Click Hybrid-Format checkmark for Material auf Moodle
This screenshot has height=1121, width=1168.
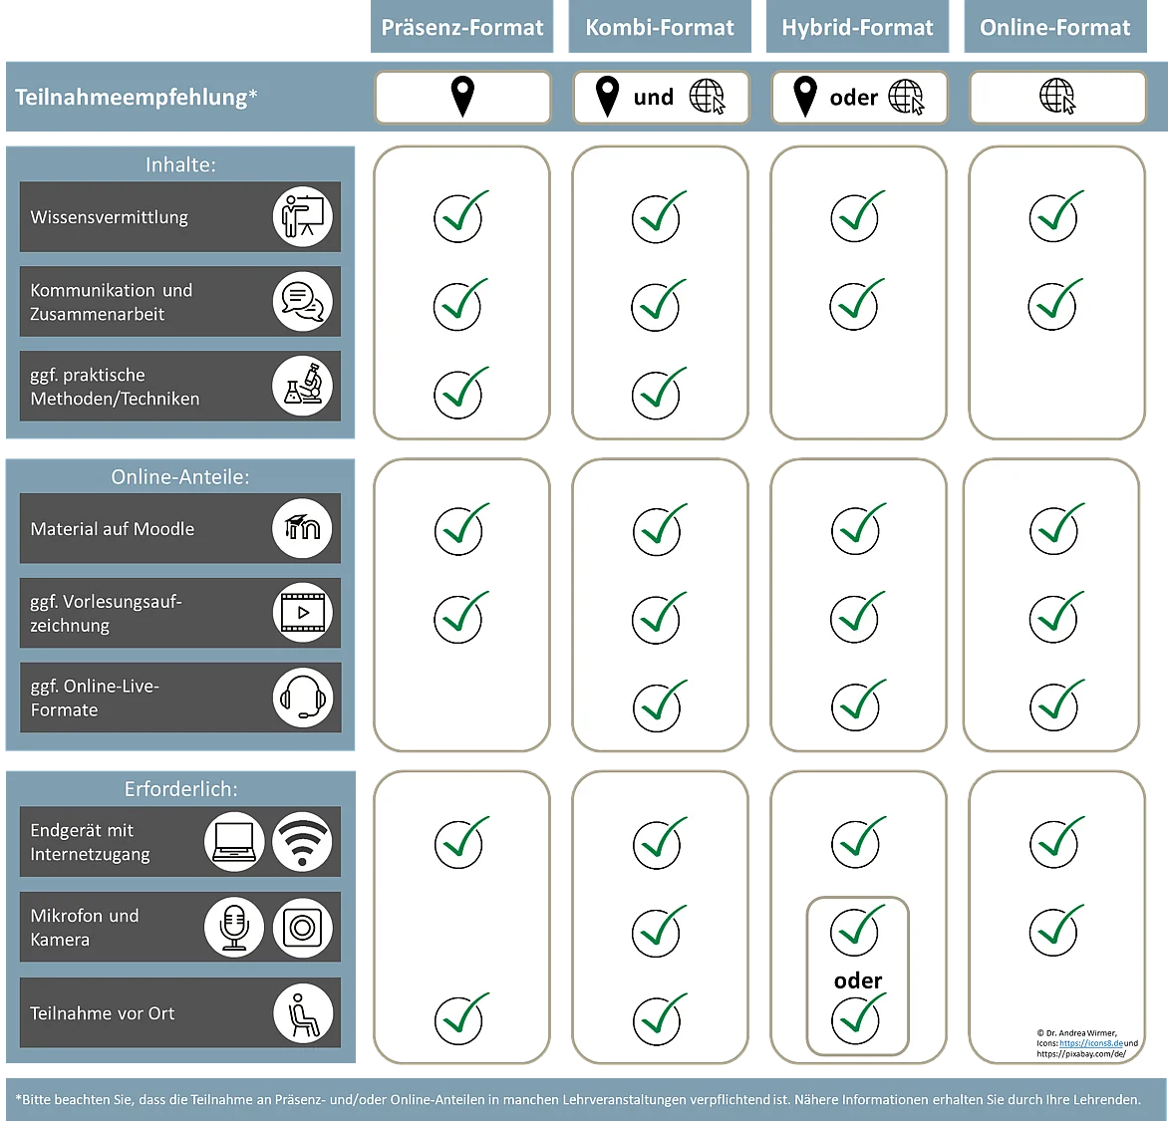point(858,529)
